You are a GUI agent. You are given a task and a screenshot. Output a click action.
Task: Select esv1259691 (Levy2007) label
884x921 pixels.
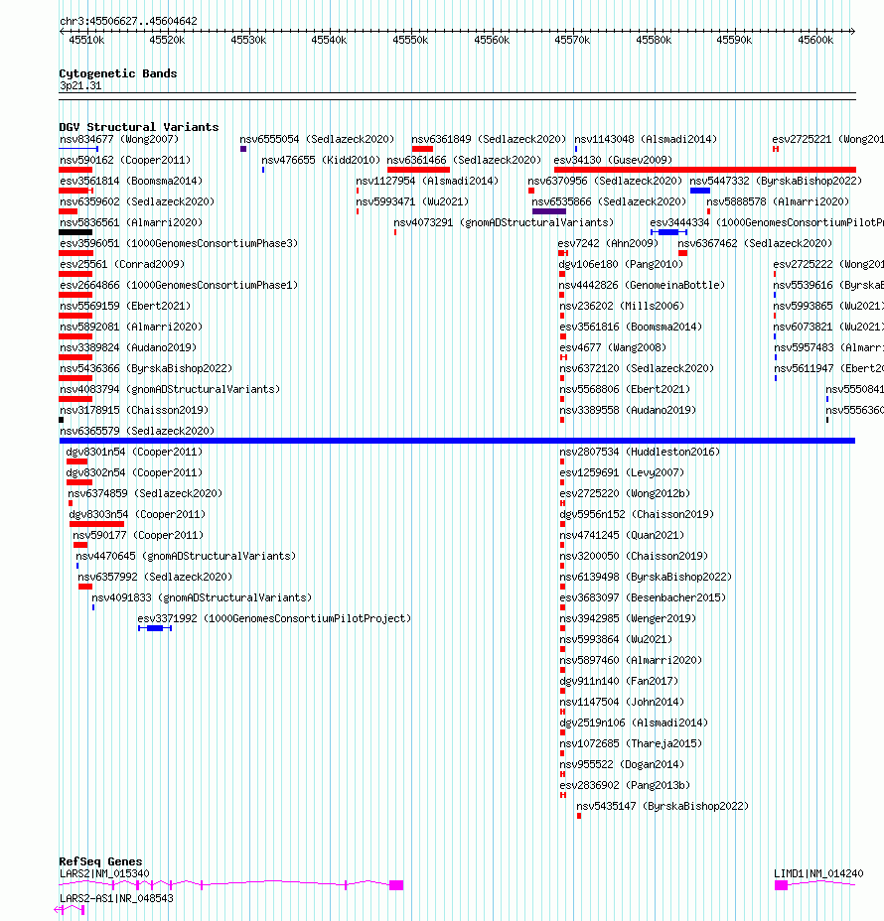point(622,472)
